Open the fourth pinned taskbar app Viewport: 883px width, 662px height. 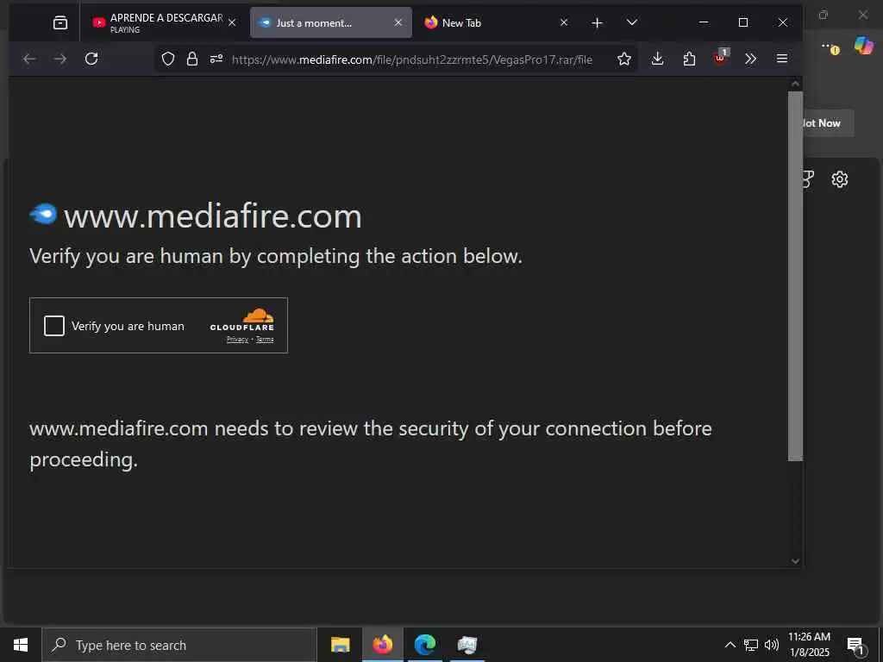467,645
